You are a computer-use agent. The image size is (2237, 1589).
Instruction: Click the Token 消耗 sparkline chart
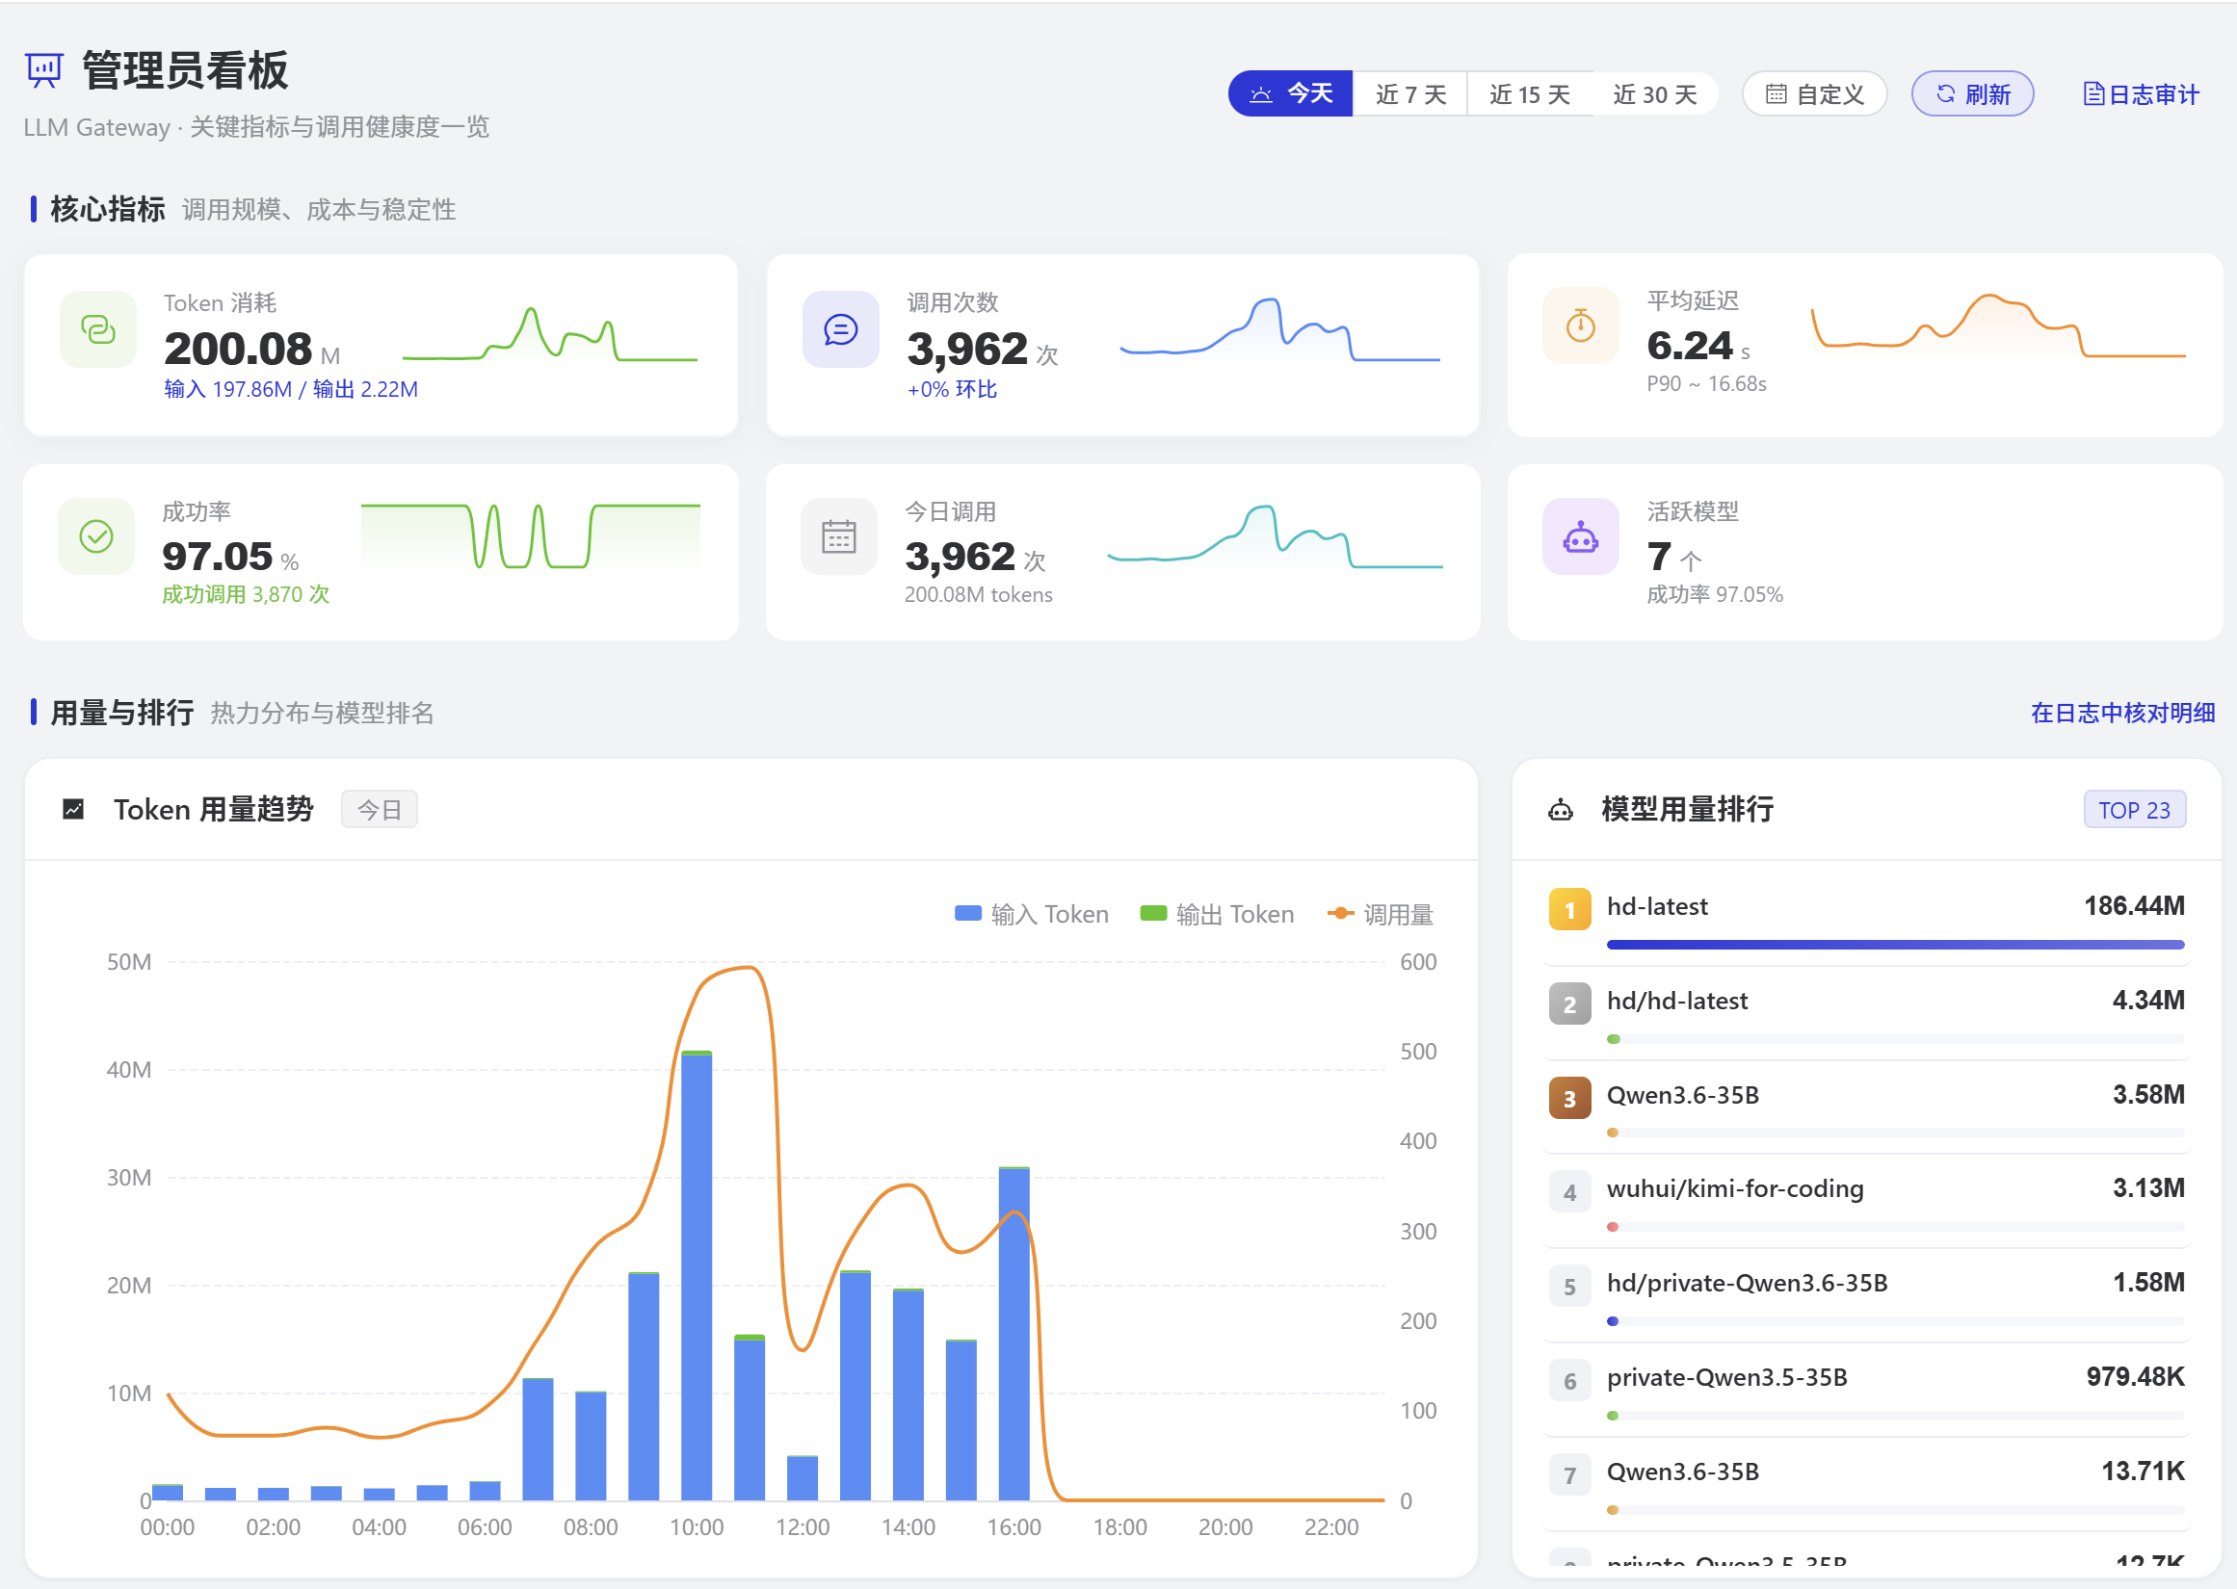click(550, 334)
